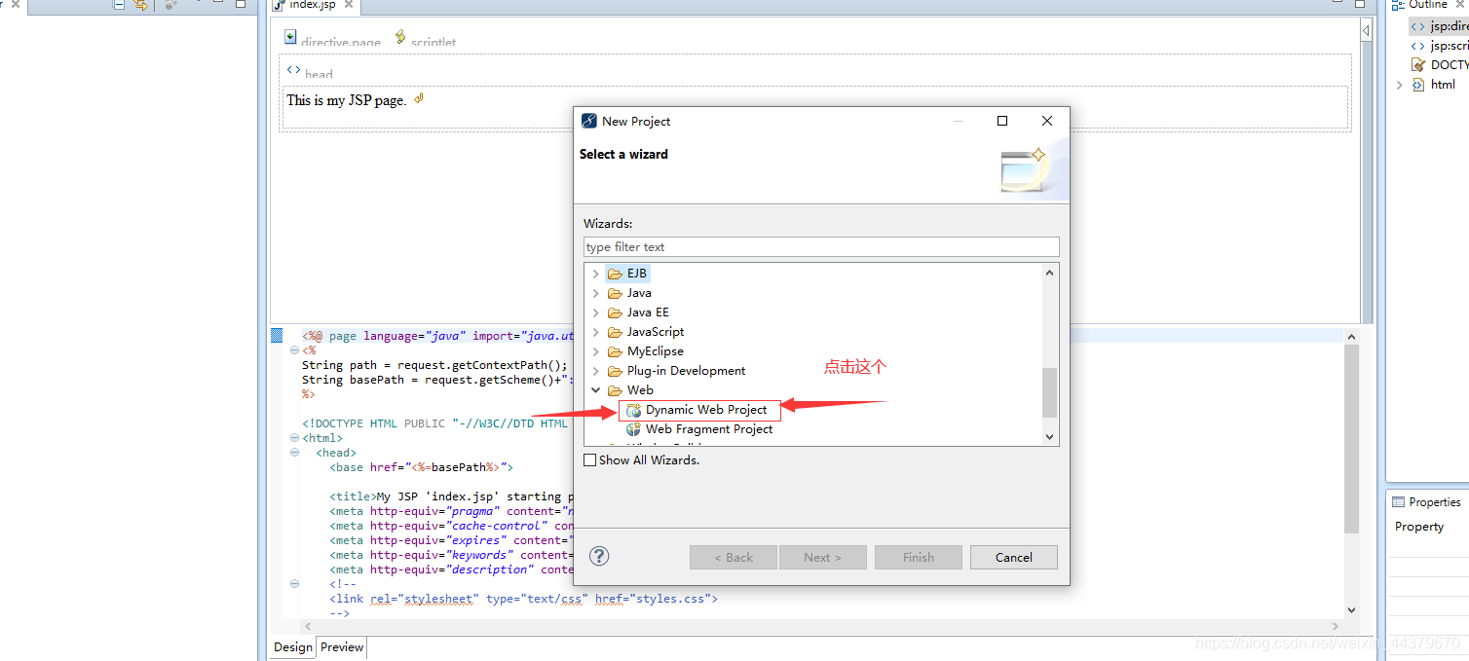Click the wizard list scroll down arrow
This screenshot has width=1469, height=661.
pos(1049,437)
